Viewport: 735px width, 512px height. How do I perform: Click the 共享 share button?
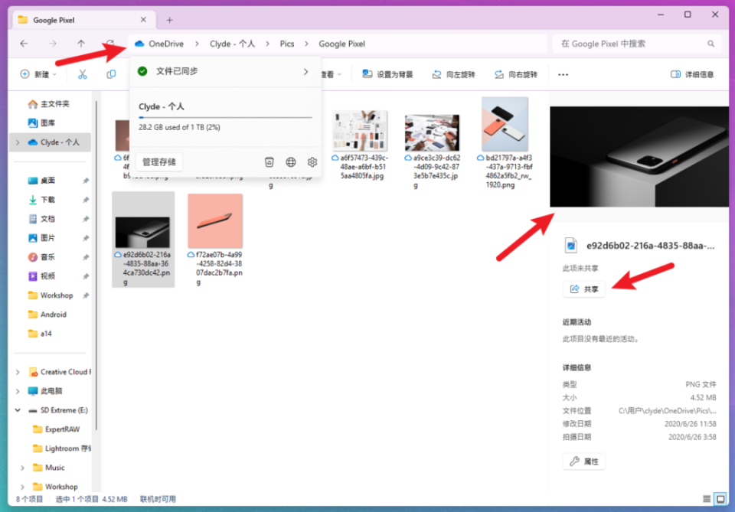click(583, 289)
